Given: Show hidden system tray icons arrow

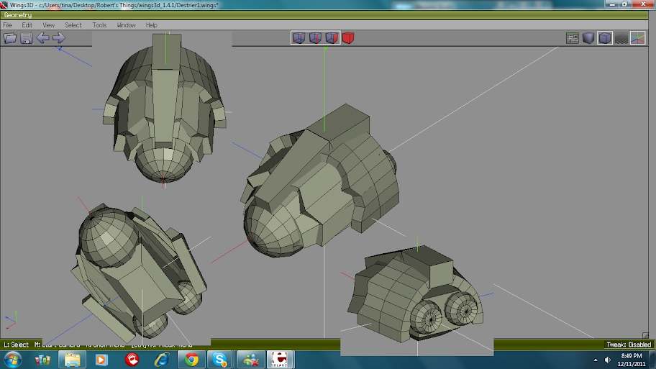Looking at the screenshot, I should pos(596,360).
